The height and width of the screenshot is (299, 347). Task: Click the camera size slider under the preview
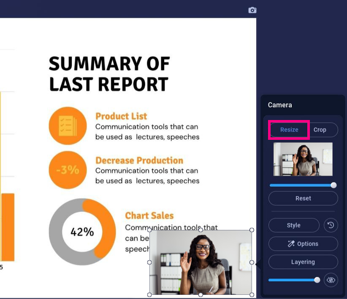point(302,185)
